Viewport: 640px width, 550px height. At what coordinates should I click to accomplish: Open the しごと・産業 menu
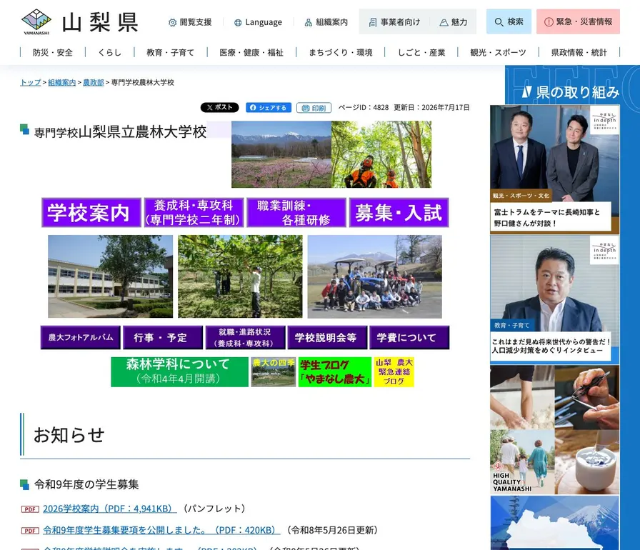pyautogui.click(x=421, y=53)
